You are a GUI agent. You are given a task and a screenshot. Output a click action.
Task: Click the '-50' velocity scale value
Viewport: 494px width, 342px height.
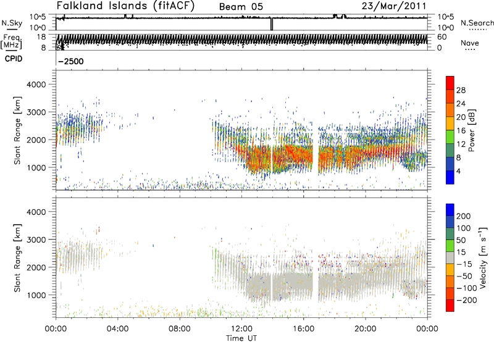(464, 276)
